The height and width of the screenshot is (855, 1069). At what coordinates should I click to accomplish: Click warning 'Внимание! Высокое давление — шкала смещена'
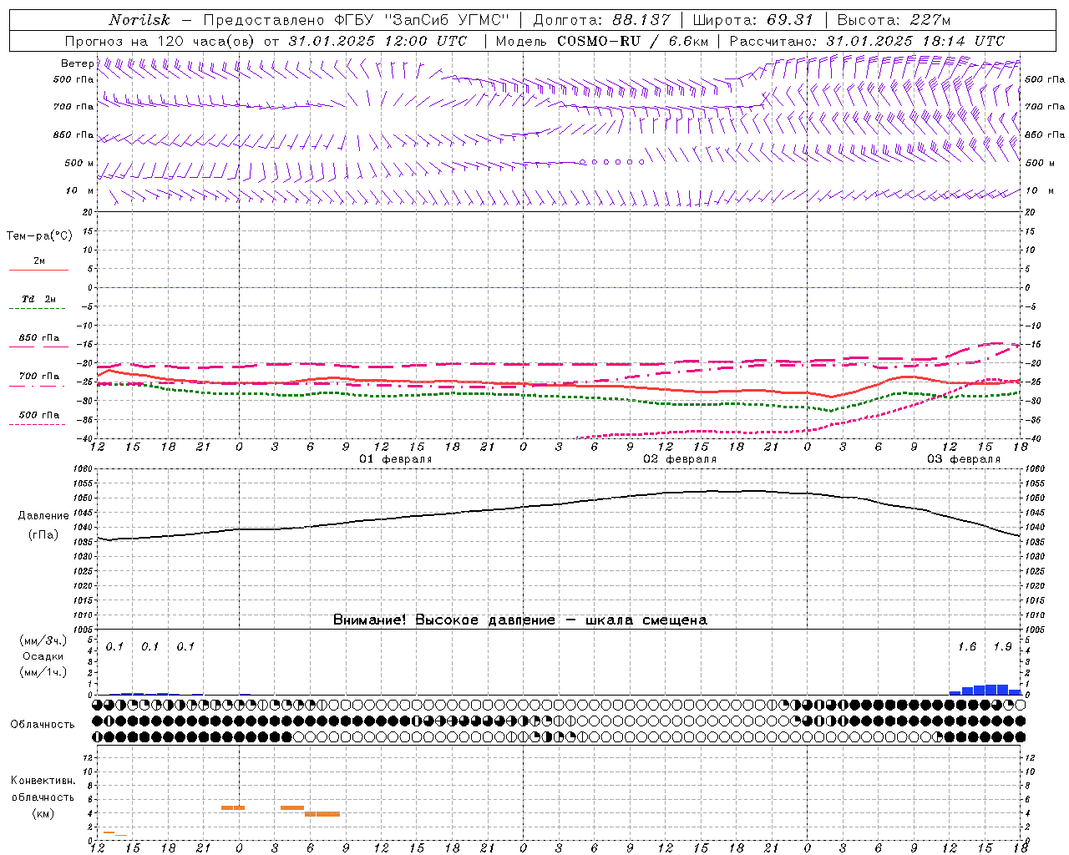(520, 620)
